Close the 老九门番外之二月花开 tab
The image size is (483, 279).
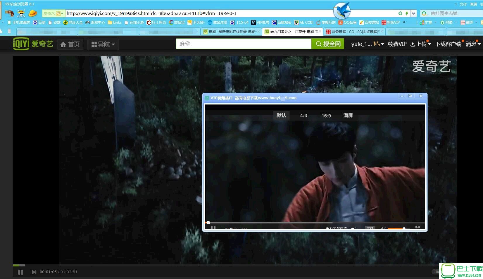tap(320, 32)
